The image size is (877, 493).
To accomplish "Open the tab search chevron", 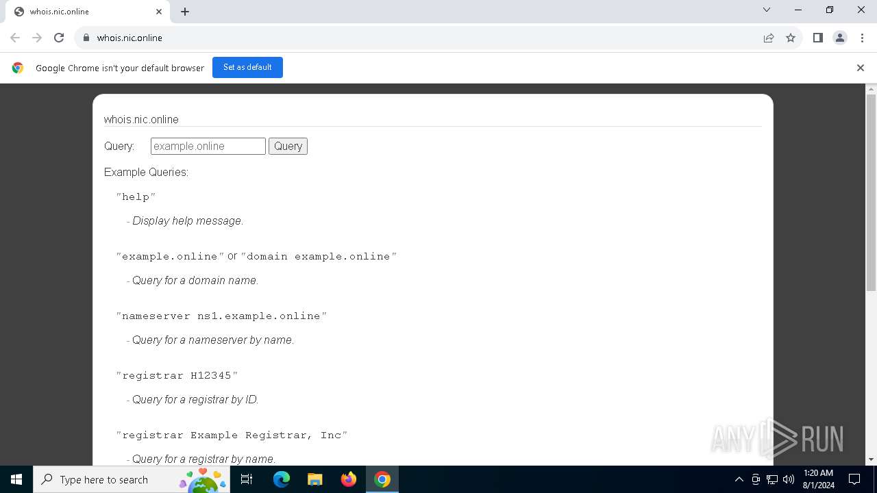I will (767, 10).
